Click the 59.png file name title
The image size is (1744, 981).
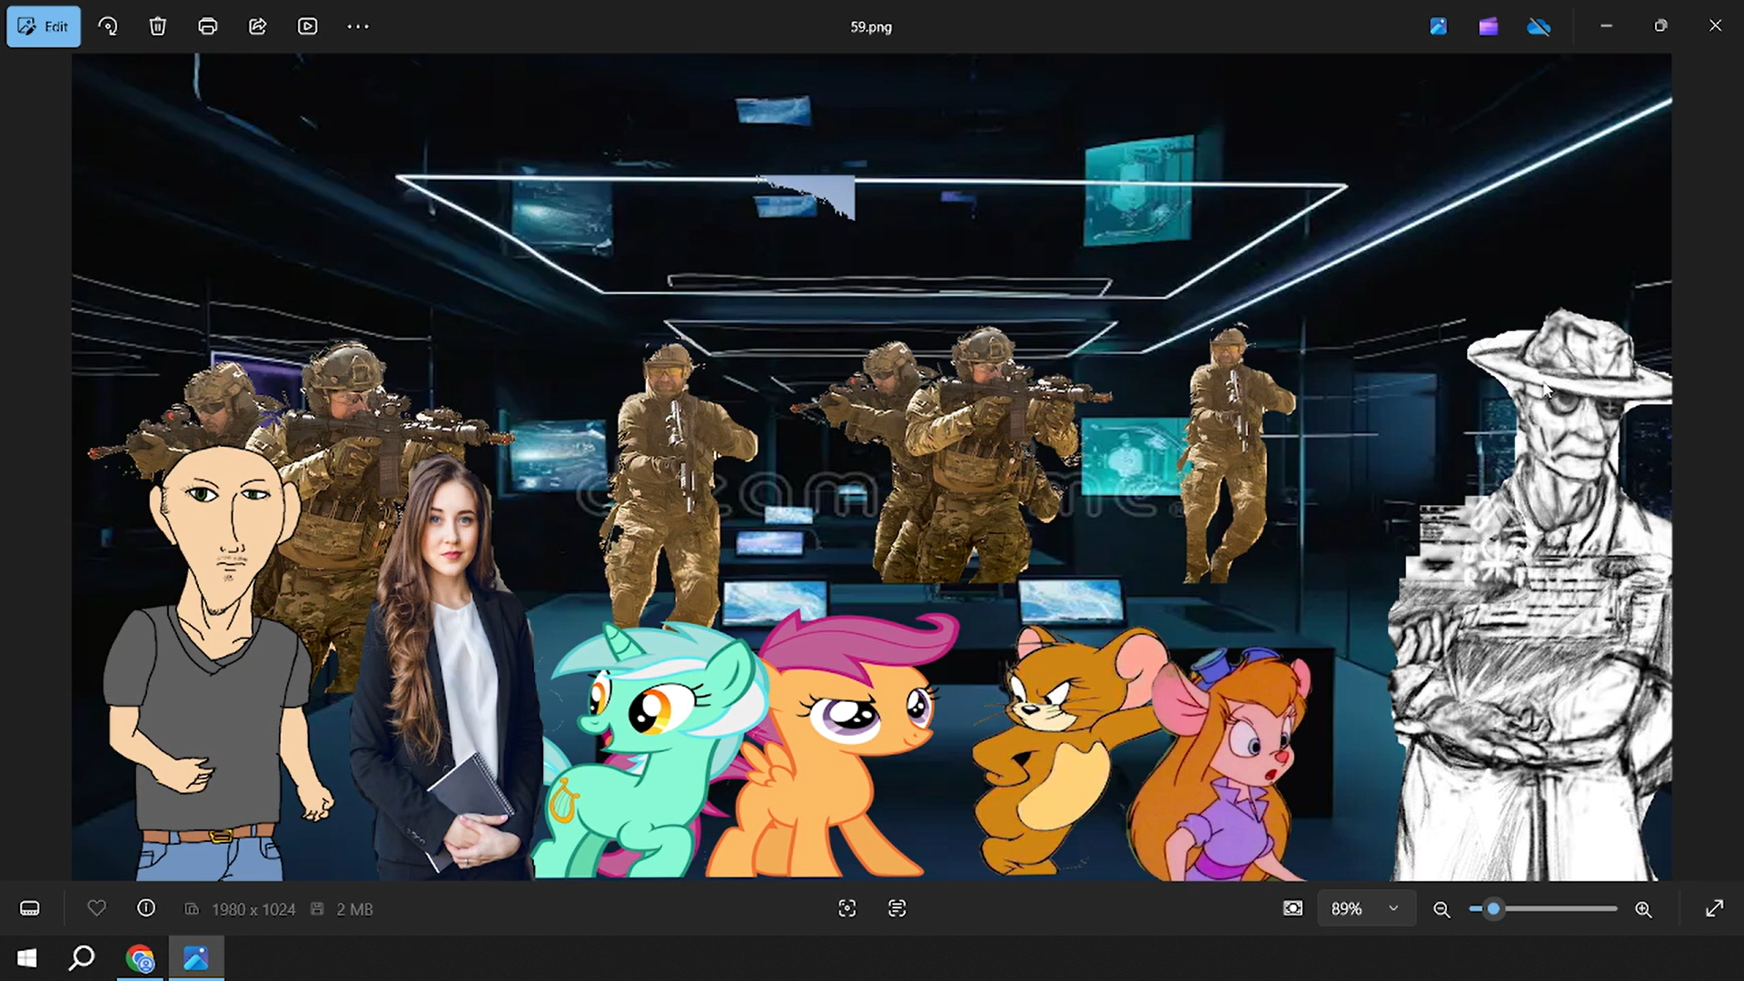point(871,27)
